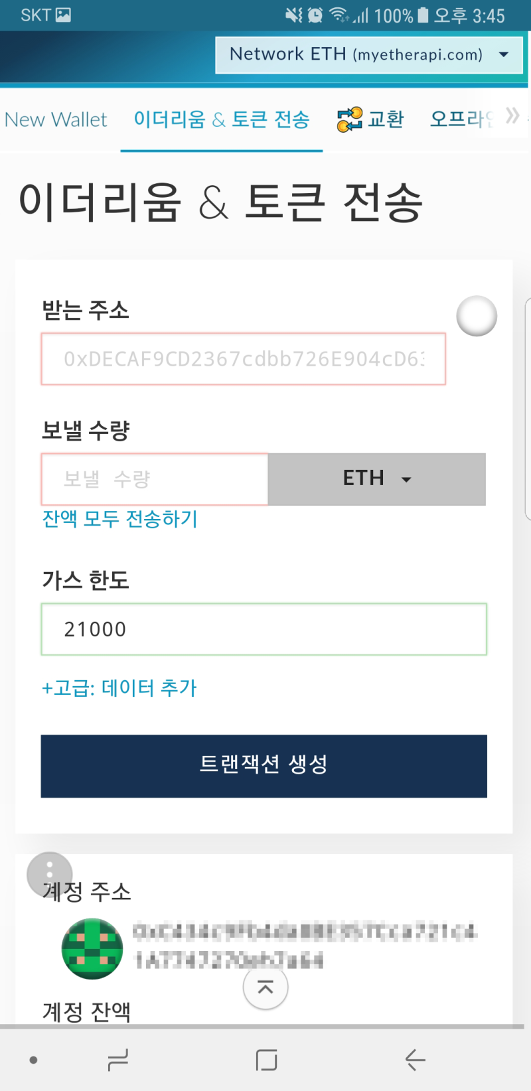Expand the double-chevron to reveal more tabs
The image size is (531, 1091).
tap(512, 115)
